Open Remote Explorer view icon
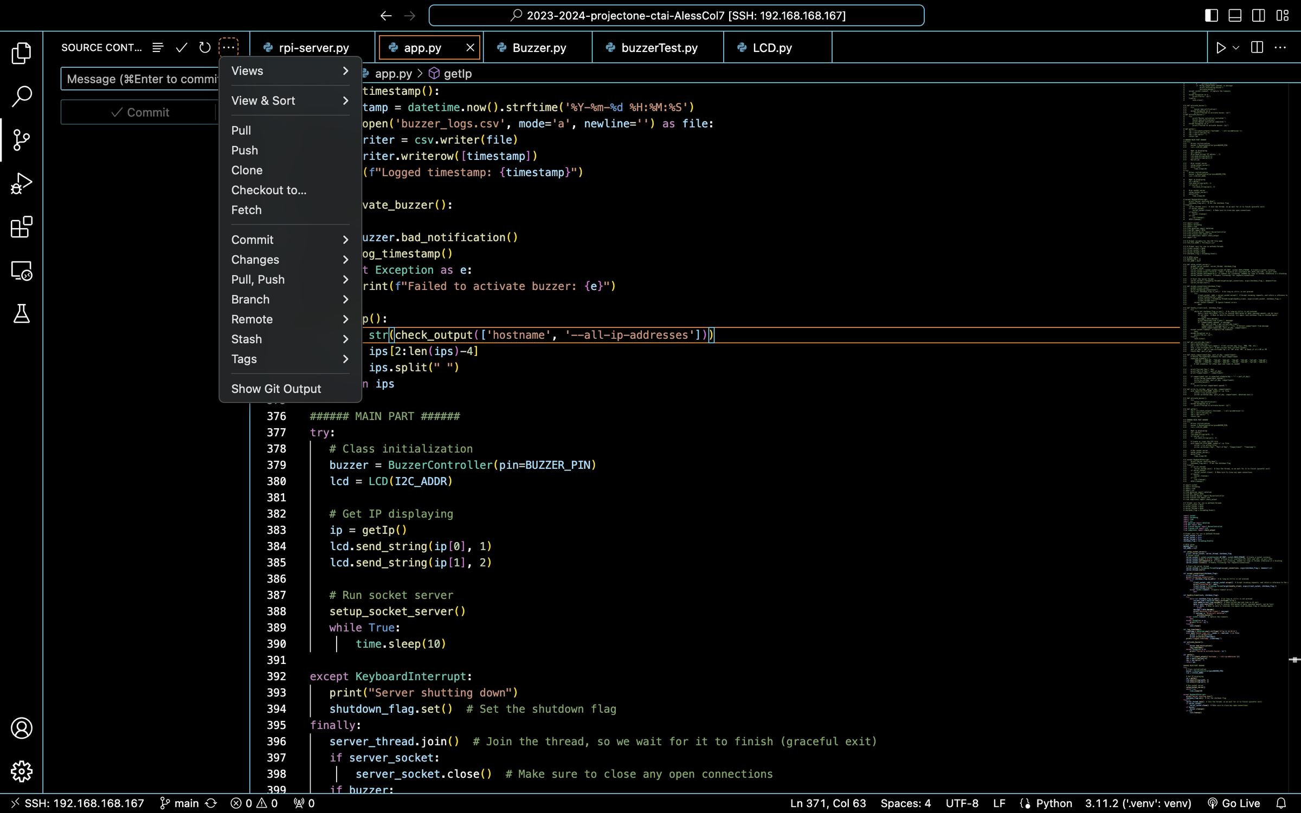The height and width of the screenshot is (813, 1301). click(x=22, y=270)
